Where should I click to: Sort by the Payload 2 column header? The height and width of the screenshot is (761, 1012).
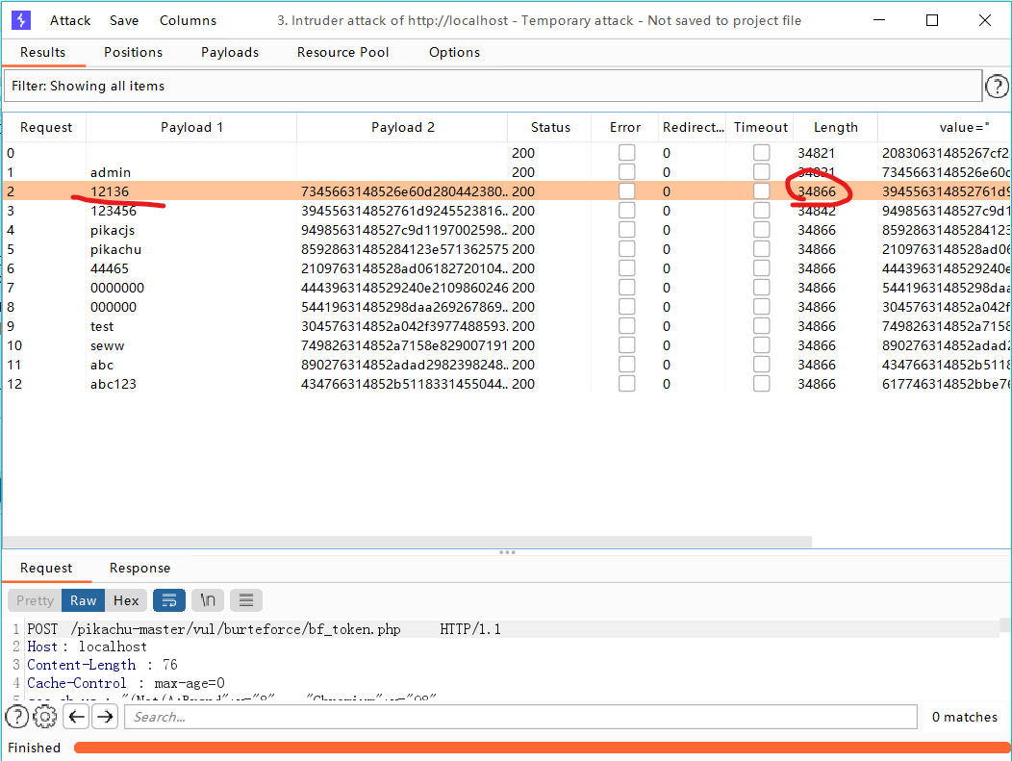point(403,128)
